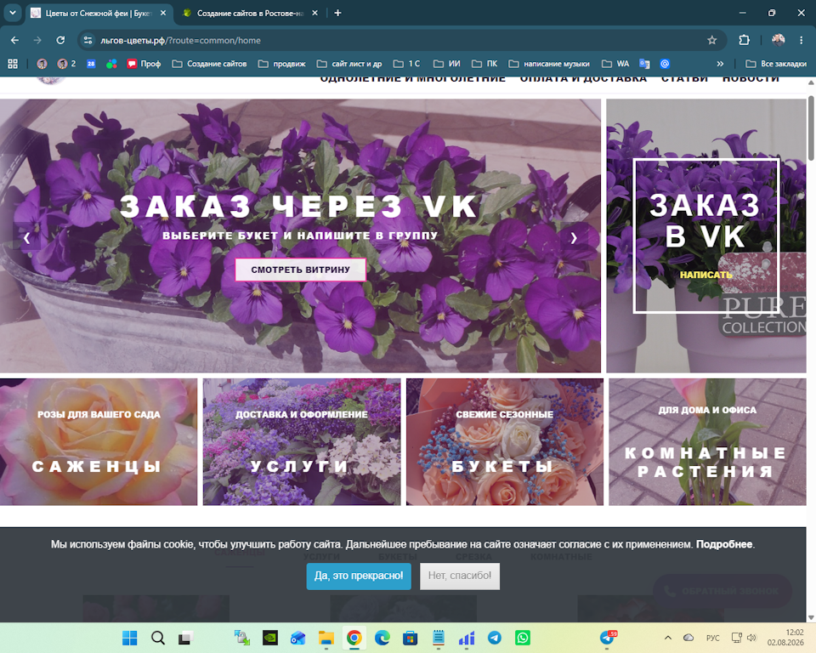Open the УСЛУГИ category tile
This screenshot has width=816, height=653.
302,441
